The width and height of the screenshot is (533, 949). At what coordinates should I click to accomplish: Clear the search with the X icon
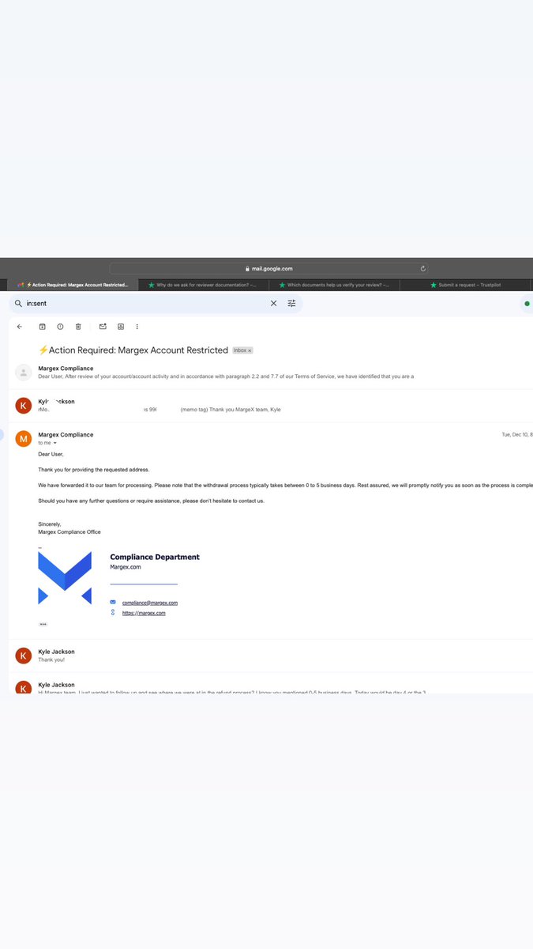pyautogui.click(x=274, y=304)
